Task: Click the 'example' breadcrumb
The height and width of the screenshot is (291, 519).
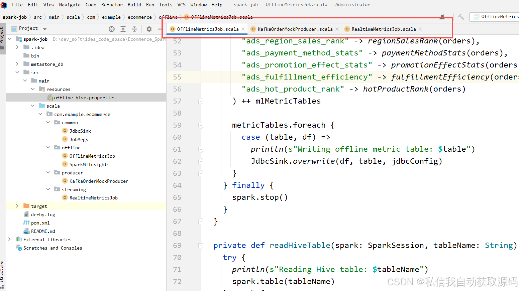Action: pos(111,17)
